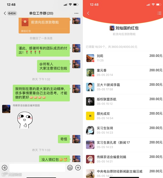This screenshot has height=178, width=163.
Task: Tap 版权联盟苏航's profile picture
Action: (x=90, y=101)
